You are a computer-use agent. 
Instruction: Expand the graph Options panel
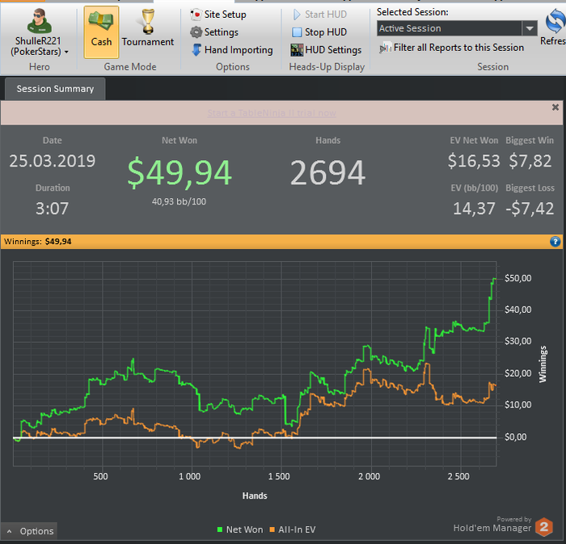[x=29, y=531]
